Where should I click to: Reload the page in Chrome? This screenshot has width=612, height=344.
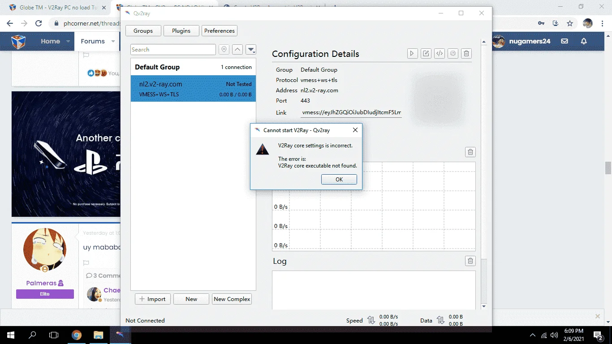[x=39, y=23]
